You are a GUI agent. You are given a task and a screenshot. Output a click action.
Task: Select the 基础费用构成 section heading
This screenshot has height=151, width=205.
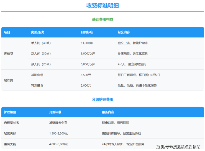click(102, 20)
